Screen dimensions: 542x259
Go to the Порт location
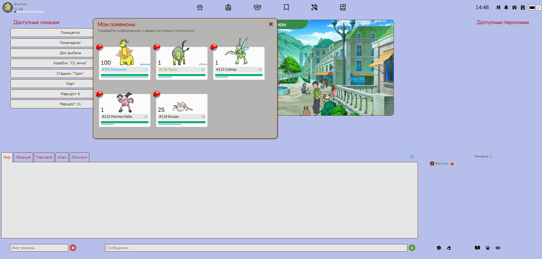(x=52, y=84)
